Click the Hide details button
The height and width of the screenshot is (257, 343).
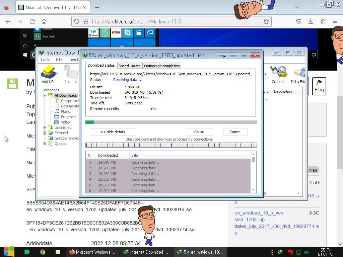113,132
